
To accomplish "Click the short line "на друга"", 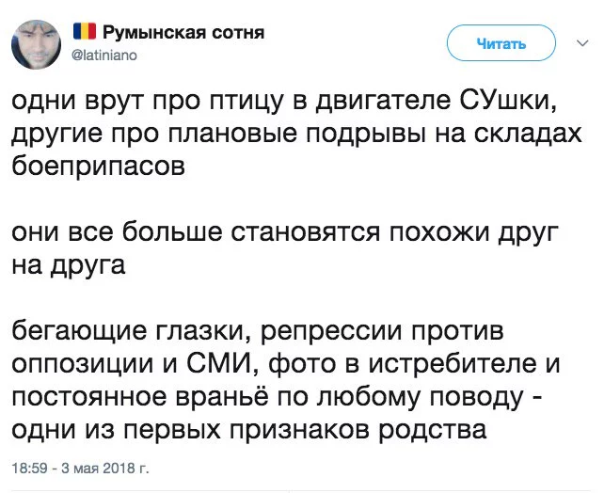I will (69, 267).
